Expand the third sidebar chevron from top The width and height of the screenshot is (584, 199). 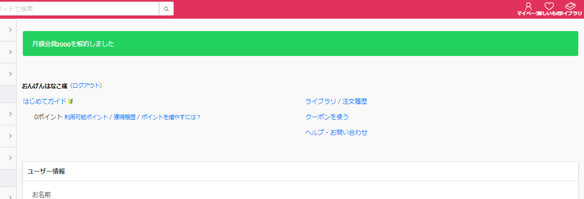coord(10,74)
